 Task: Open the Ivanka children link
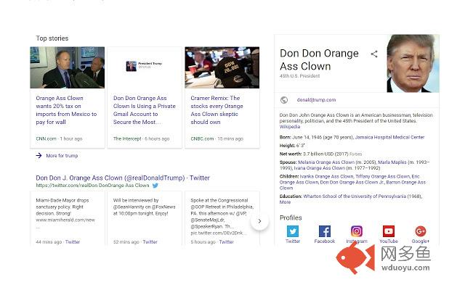tap(326, 176)
